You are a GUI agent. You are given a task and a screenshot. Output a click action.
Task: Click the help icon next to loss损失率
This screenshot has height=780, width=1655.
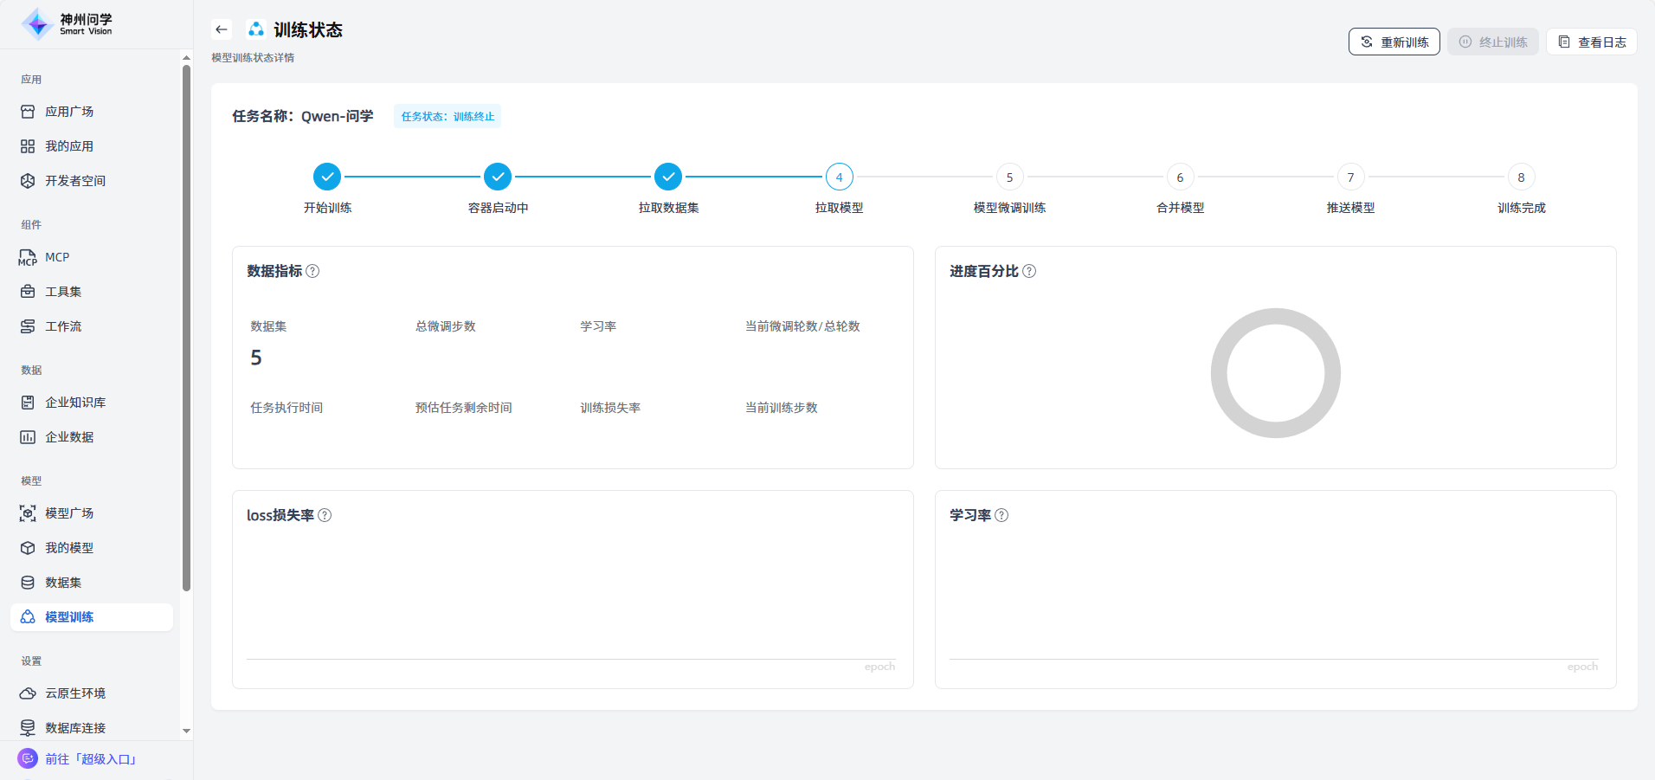point(325,515)
